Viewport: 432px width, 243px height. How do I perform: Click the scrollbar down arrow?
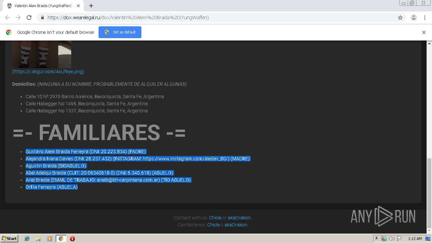pyautogui.click(x=429, y=231)
